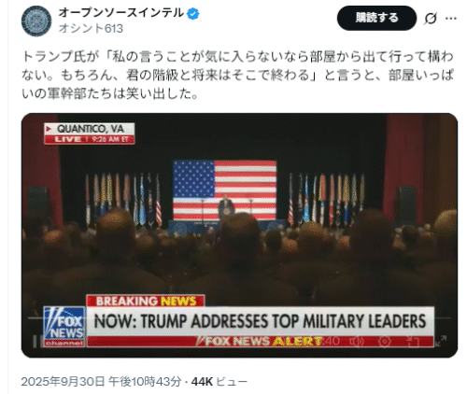Click the American flag in the video
The image size is (467, 394).
coord(224,190)
